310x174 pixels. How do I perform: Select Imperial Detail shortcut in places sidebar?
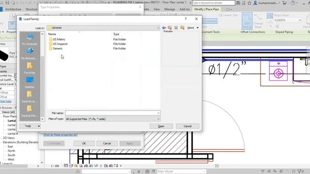[30, 111]
